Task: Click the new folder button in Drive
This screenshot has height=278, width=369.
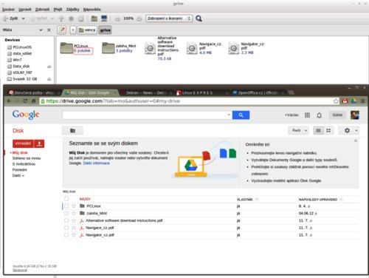Action: click(72, 131)
